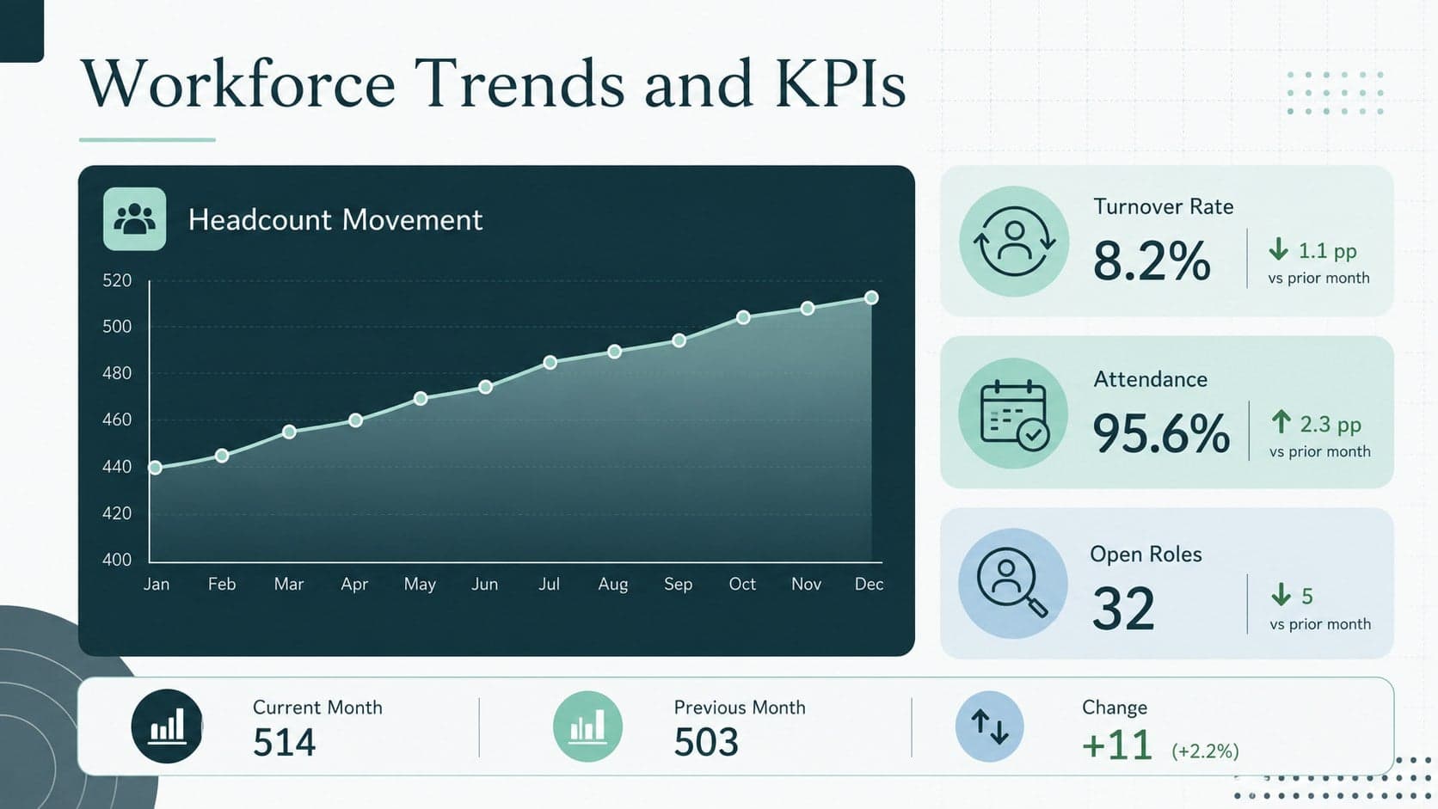The height and width of the screenshot is (809, 1438).
Task: Click the Oct x-axis label
Action: pyautogui.click(x=742, y=584)
